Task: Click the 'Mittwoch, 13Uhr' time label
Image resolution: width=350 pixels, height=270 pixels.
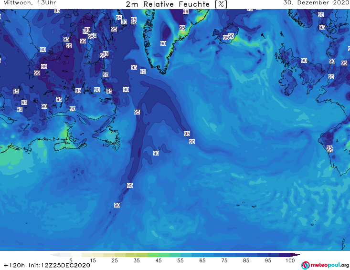Action: coord(30,3)
